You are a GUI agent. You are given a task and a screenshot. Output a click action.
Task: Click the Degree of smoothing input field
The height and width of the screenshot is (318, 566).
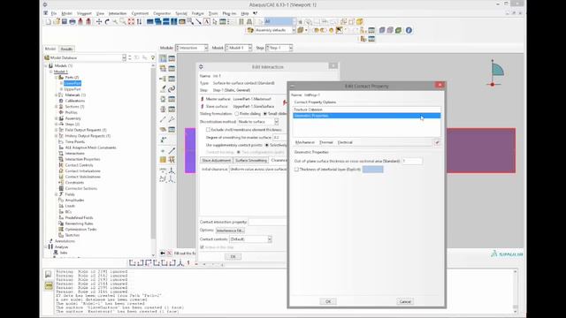279,138
